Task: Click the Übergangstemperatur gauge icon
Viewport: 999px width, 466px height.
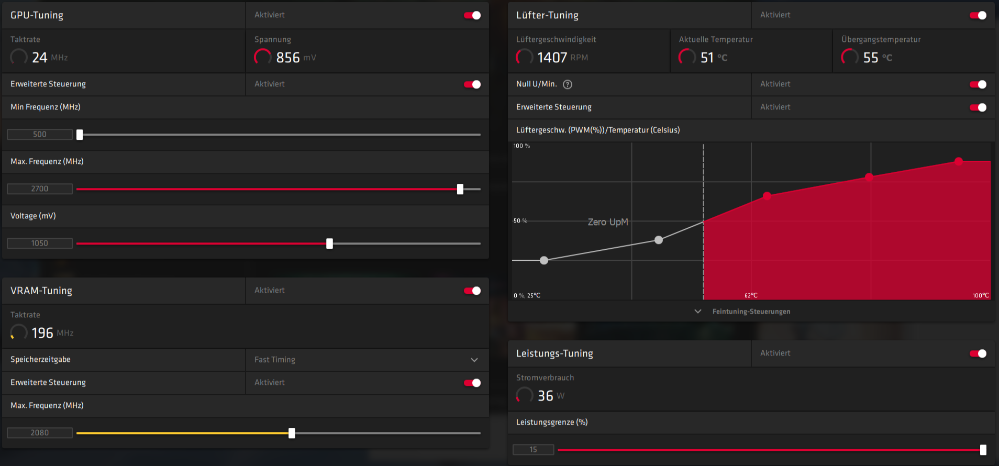Action: pos(850,57)
